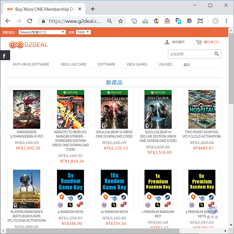234x234 pixels.
Task: Open XBOX GAMES menu
Action: coord(137,64)
